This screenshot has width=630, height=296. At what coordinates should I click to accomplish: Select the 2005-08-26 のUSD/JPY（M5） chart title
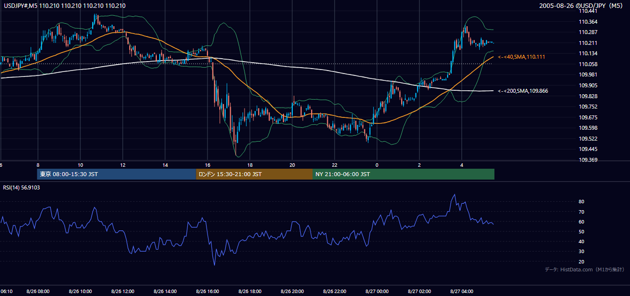[x=582, y=5]
